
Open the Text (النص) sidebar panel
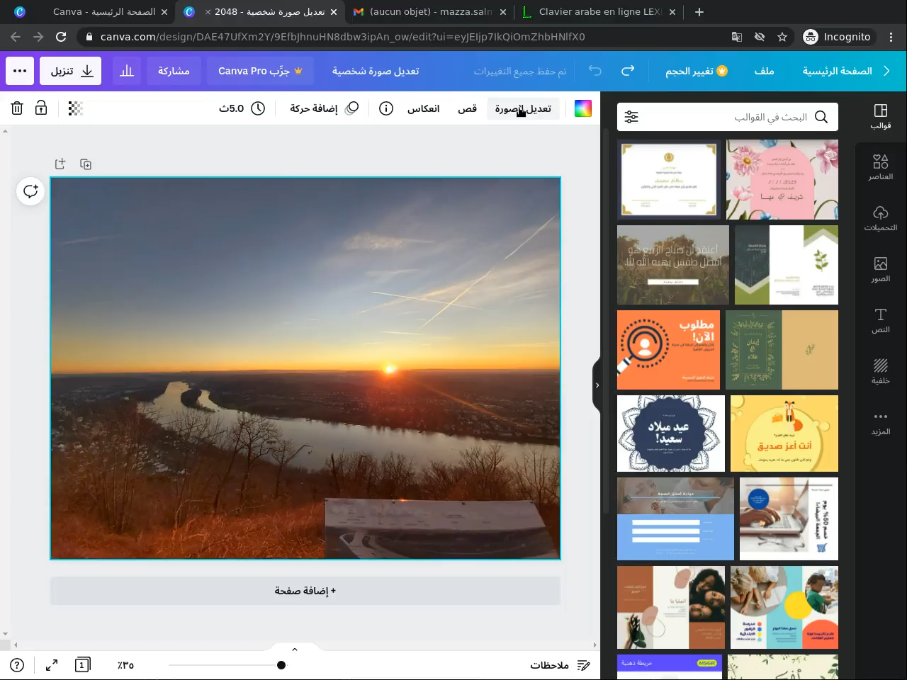point(881,320)
